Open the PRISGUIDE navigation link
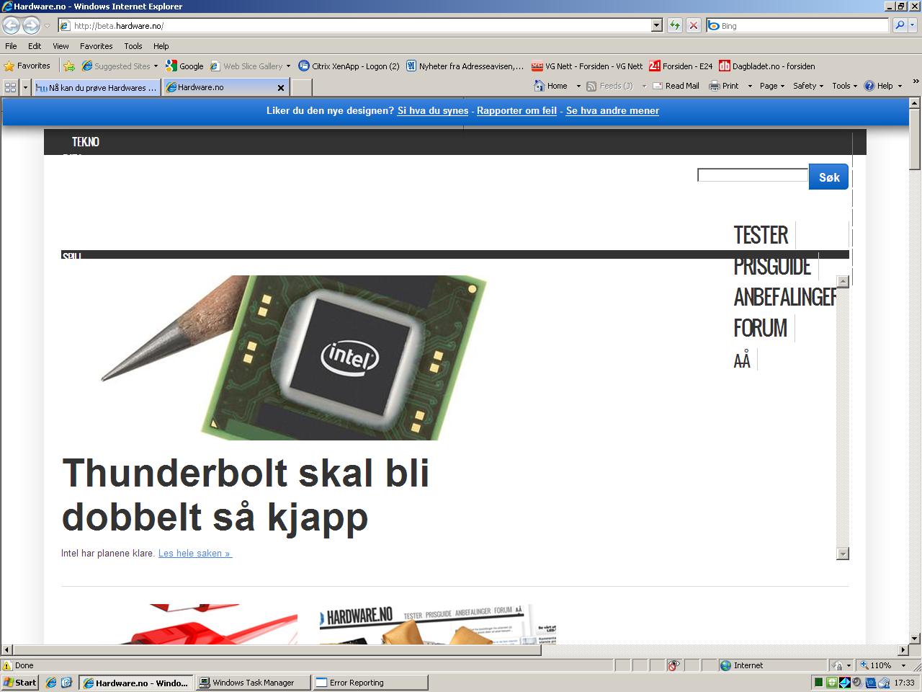This screenshot has height=692, width=922. tap(772, 267)
